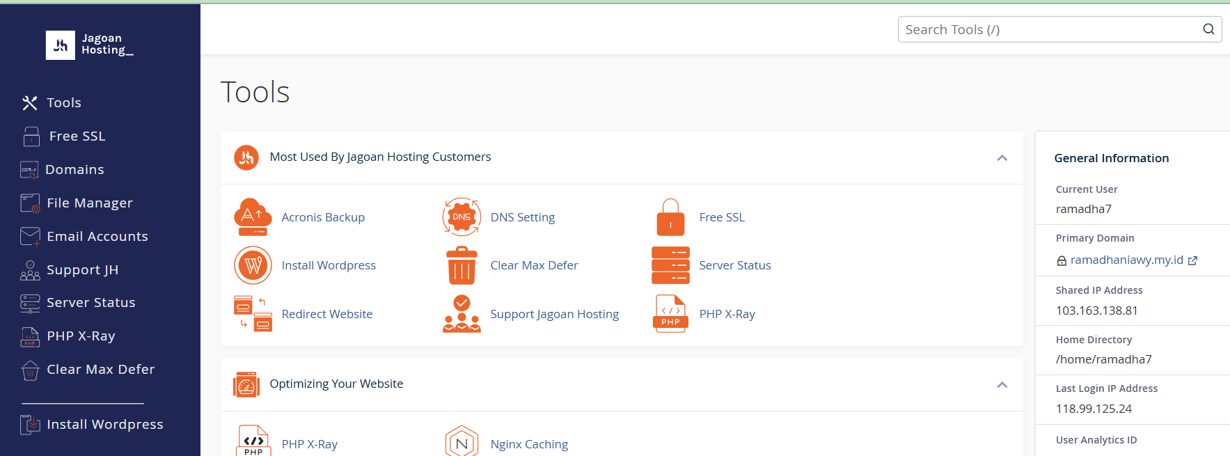Open the Free SSL link in Most Used
Image resolution: width=1230 pixels, height=456 pixels.
coord(722,217)
